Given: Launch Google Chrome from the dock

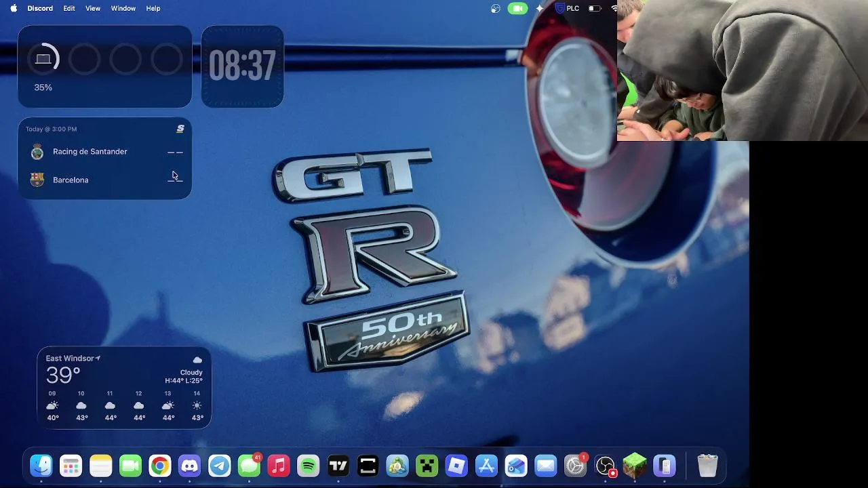Looking at the screenshot, I should [160, 466].
